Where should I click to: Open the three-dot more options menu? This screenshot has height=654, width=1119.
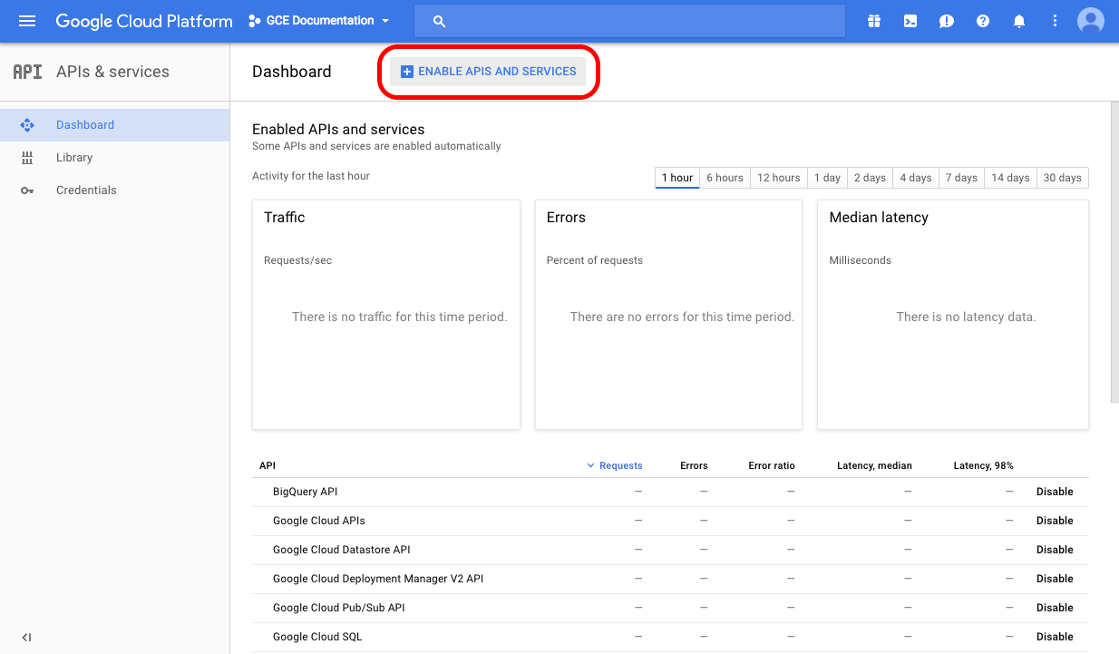pyautogui.click(x=1055, y=21)
